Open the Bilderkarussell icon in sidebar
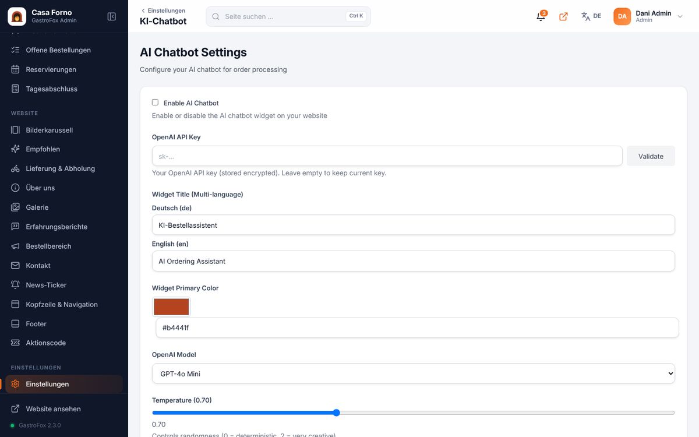 15,130
